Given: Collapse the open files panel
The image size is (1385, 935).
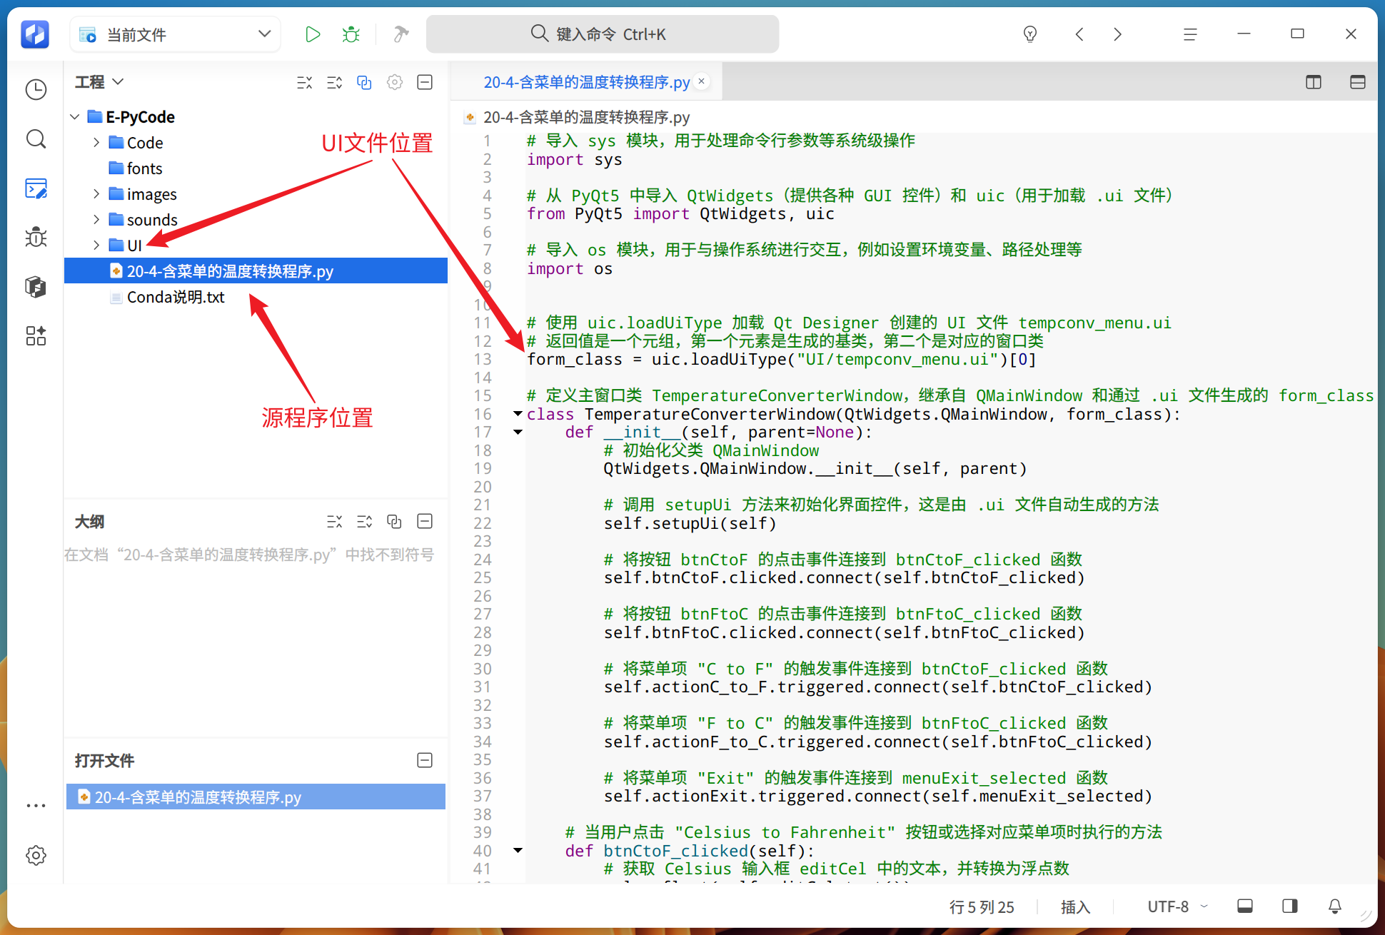Looking at the screenshot, I should click(425, 761).
